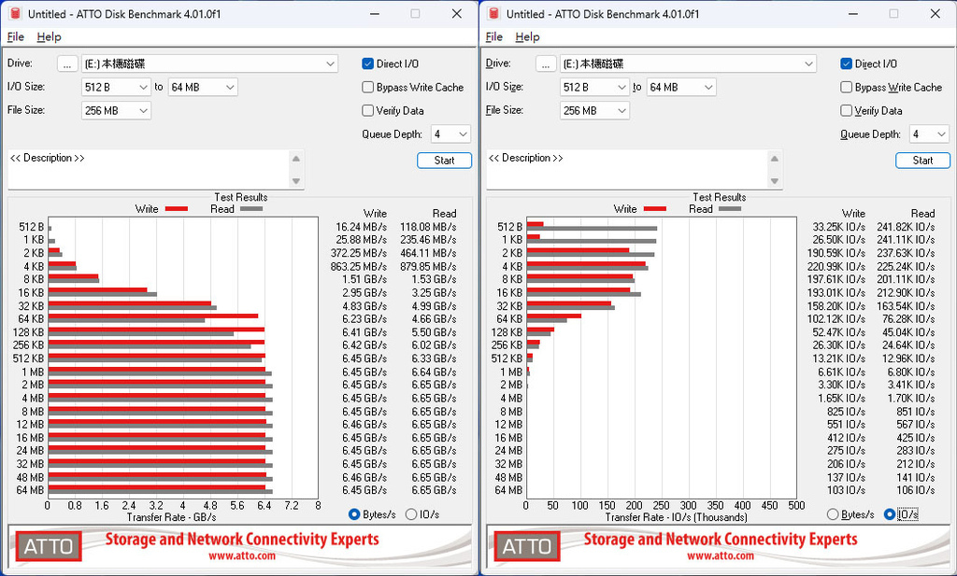This screenshot has height=576, width=957.
Task: Click the red Write legend swatch in the left window
Action: click(176, 209)
